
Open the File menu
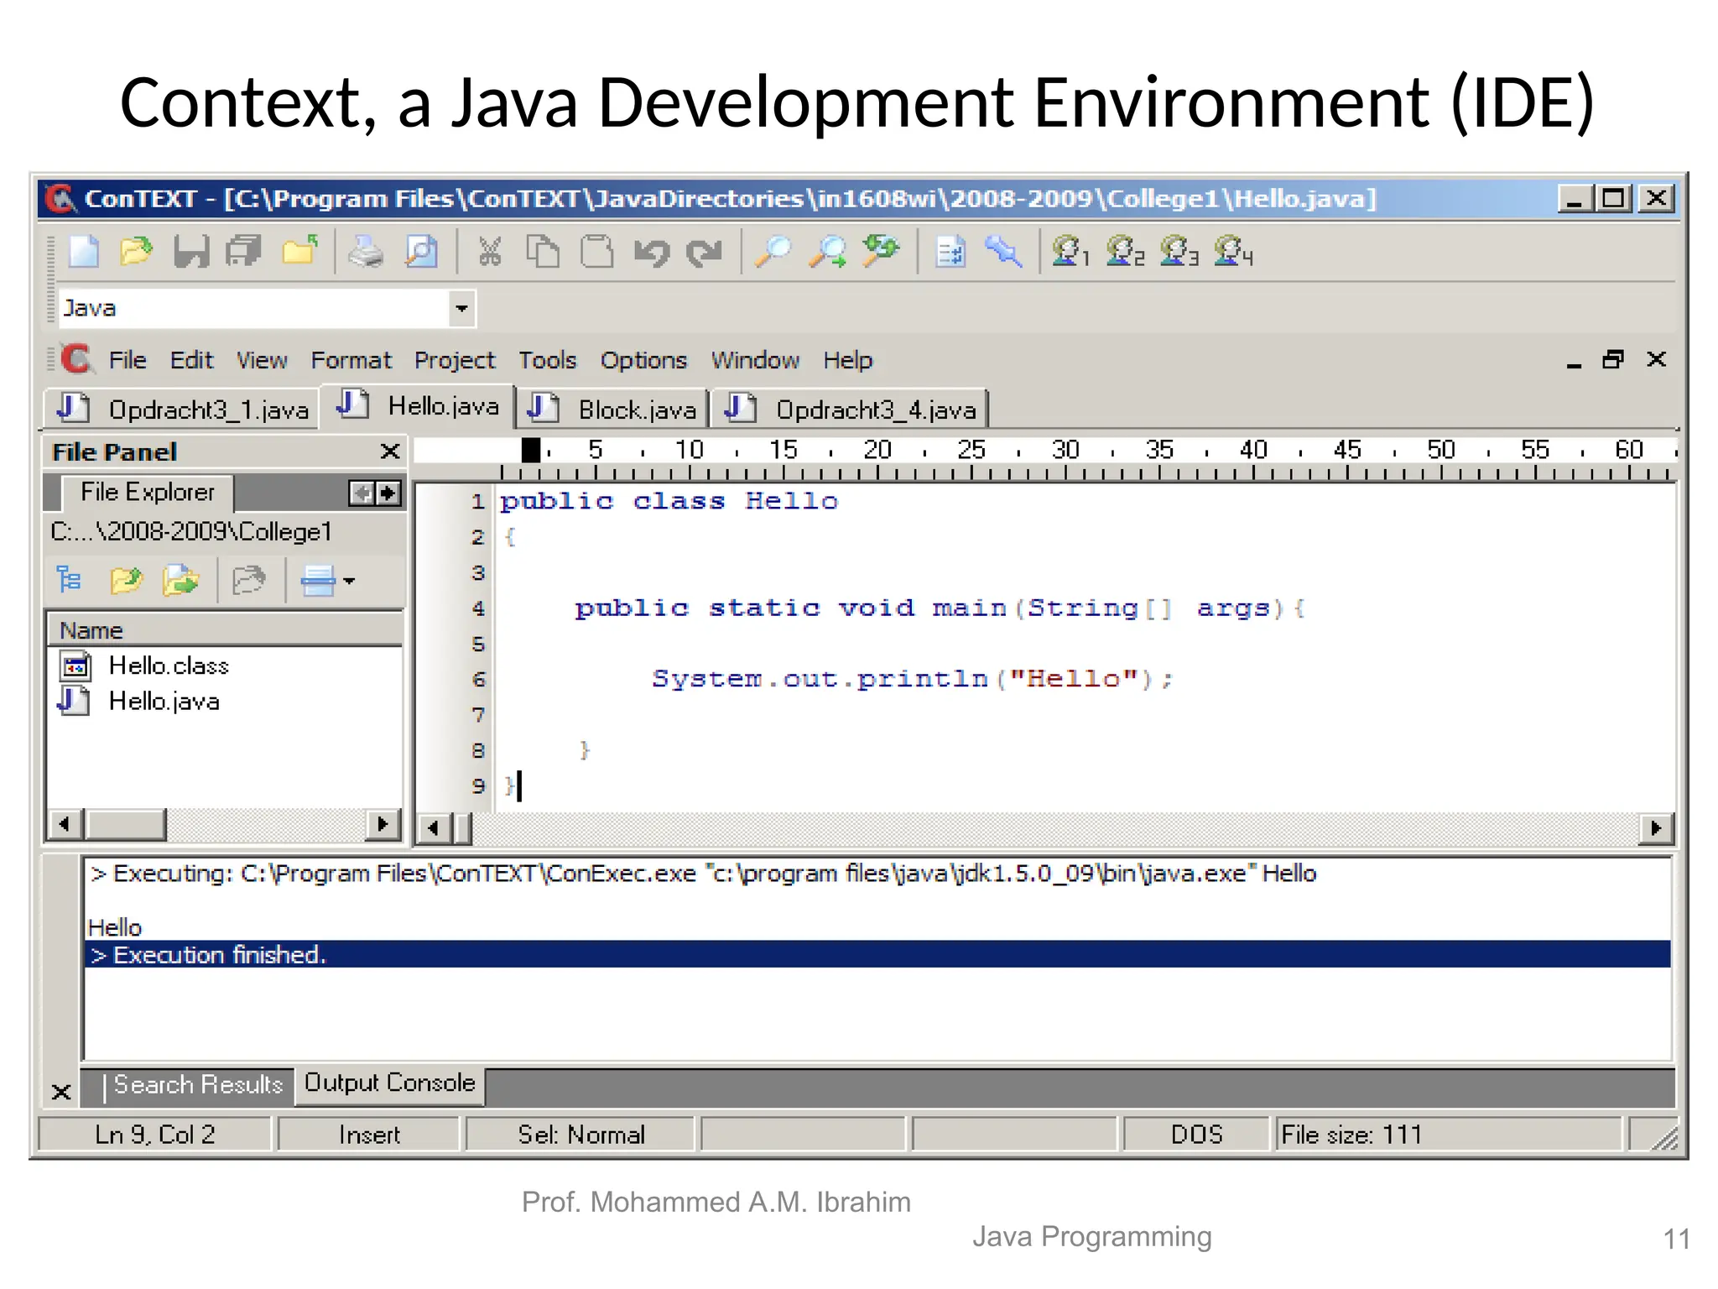click(x=128, y=360)
